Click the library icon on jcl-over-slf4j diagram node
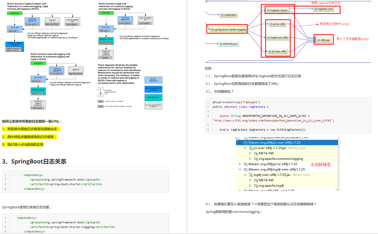This screenshot has height=234, width=378. (x=270, y=51)
